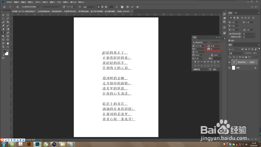Select the Magic Wand tool
This screenshot has height=147, width=261.
[3, 22]
